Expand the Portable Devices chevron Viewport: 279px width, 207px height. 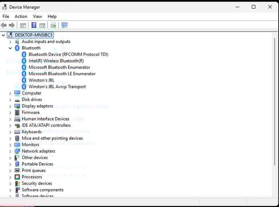(x=10, y=164)
